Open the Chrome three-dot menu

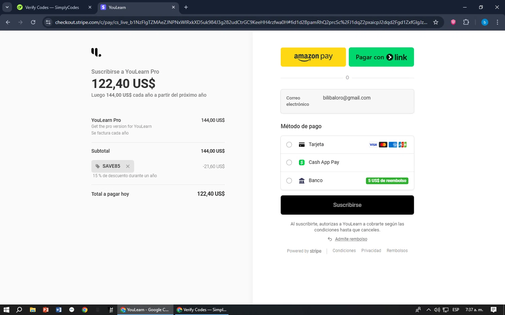[497, 22]
